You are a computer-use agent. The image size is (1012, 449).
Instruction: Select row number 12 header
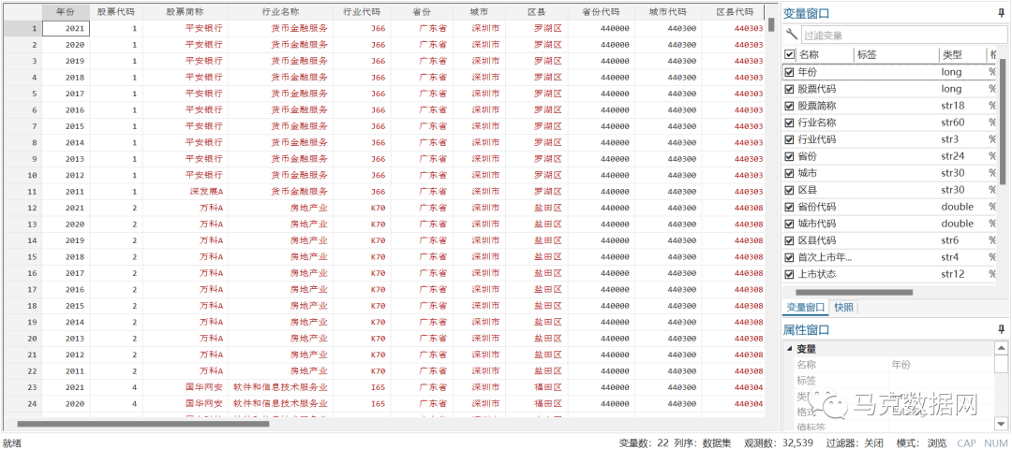point(23,208)
